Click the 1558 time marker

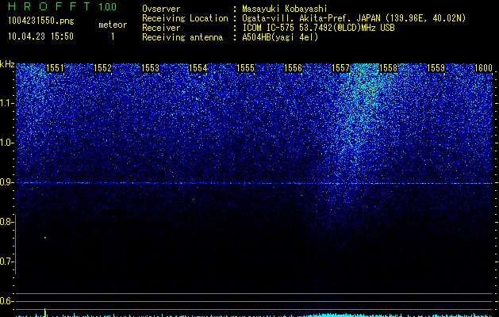click(x=389, y=68)
